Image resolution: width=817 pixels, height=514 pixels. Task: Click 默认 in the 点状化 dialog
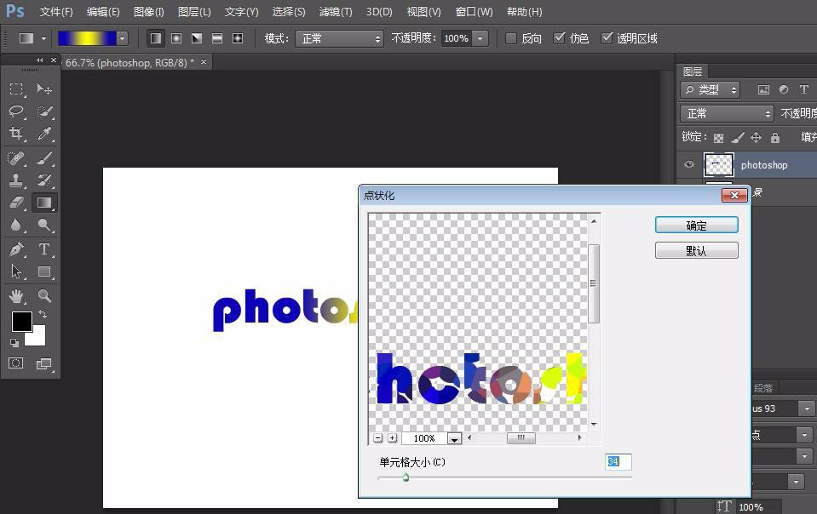pos(697,250)
